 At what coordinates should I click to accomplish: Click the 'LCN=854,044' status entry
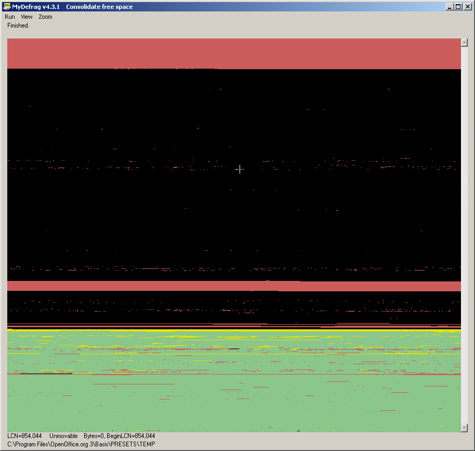pyautogui.click(x=24, y=436)
